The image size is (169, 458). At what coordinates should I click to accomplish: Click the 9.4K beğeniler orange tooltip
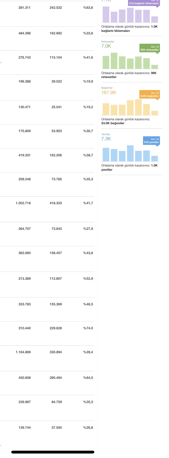coord(150,94)
